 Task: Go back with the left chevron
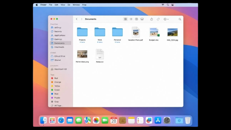[77, 19]
